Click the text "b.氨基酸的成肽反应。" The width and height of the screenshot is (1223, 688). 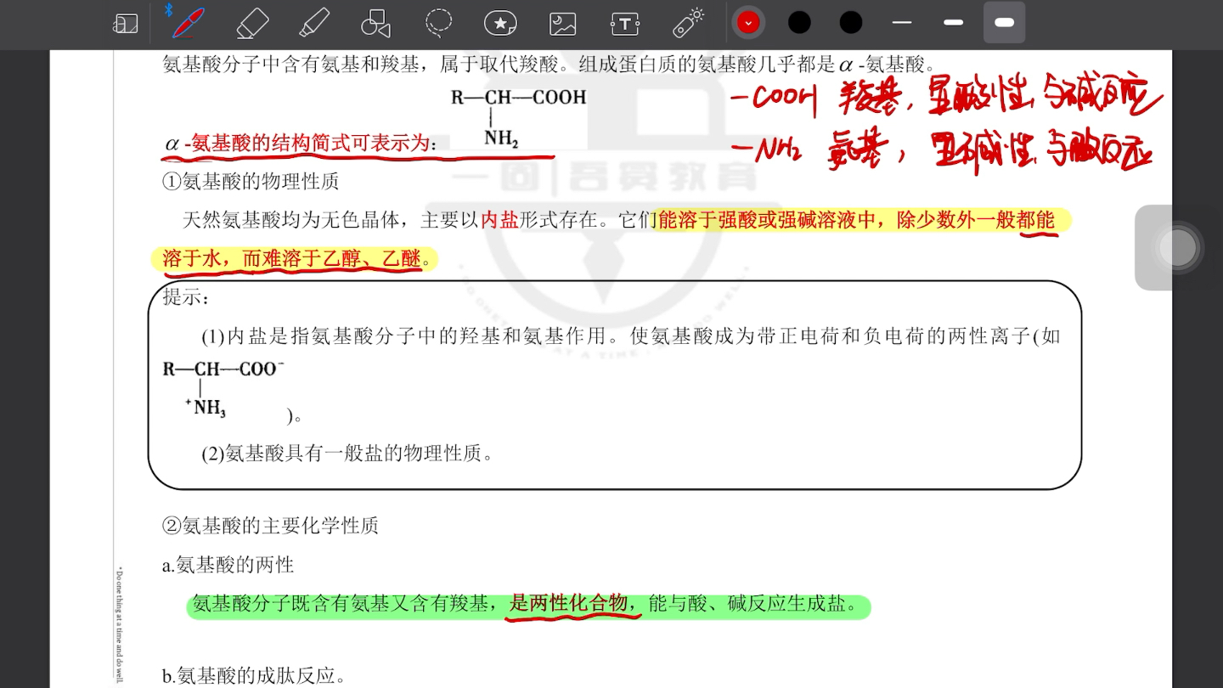tap(254, 676)
